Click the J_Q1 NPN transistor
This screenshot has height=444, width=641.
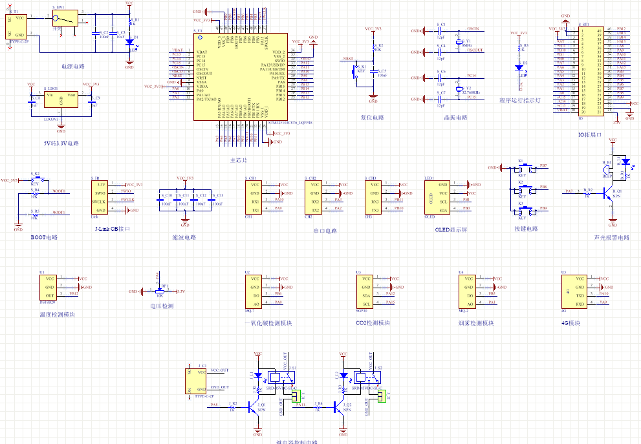254,408
